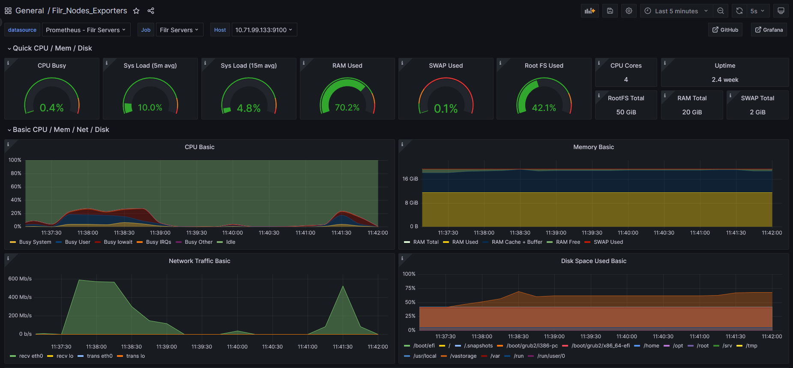Viewport: 793px width, 368px height.
Task: Refresh the dashboard now
Action: tap(739, 11)
